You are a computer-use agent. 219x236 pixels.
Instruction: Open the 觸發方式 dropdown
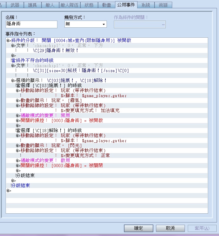click(x=85, y=24)
